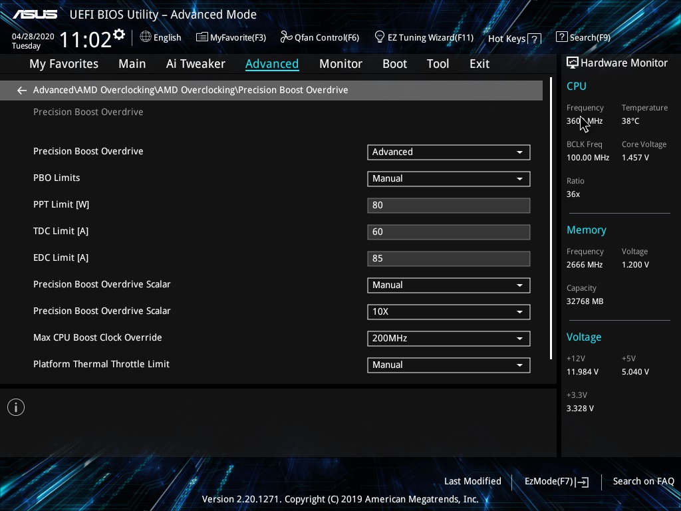Viewport: 681px width, 511px height.
Task: Click the breadcrumb path text
Action: [191, 90]
